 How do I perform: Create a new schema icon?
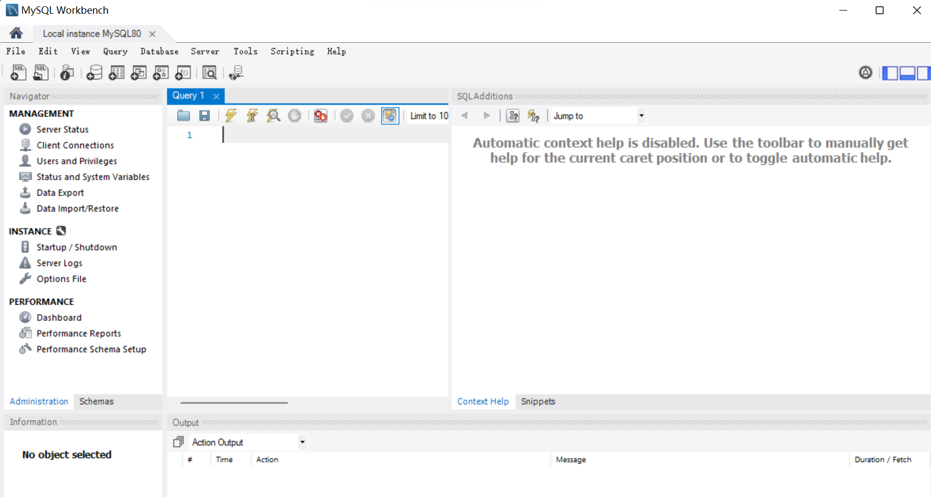94,72
